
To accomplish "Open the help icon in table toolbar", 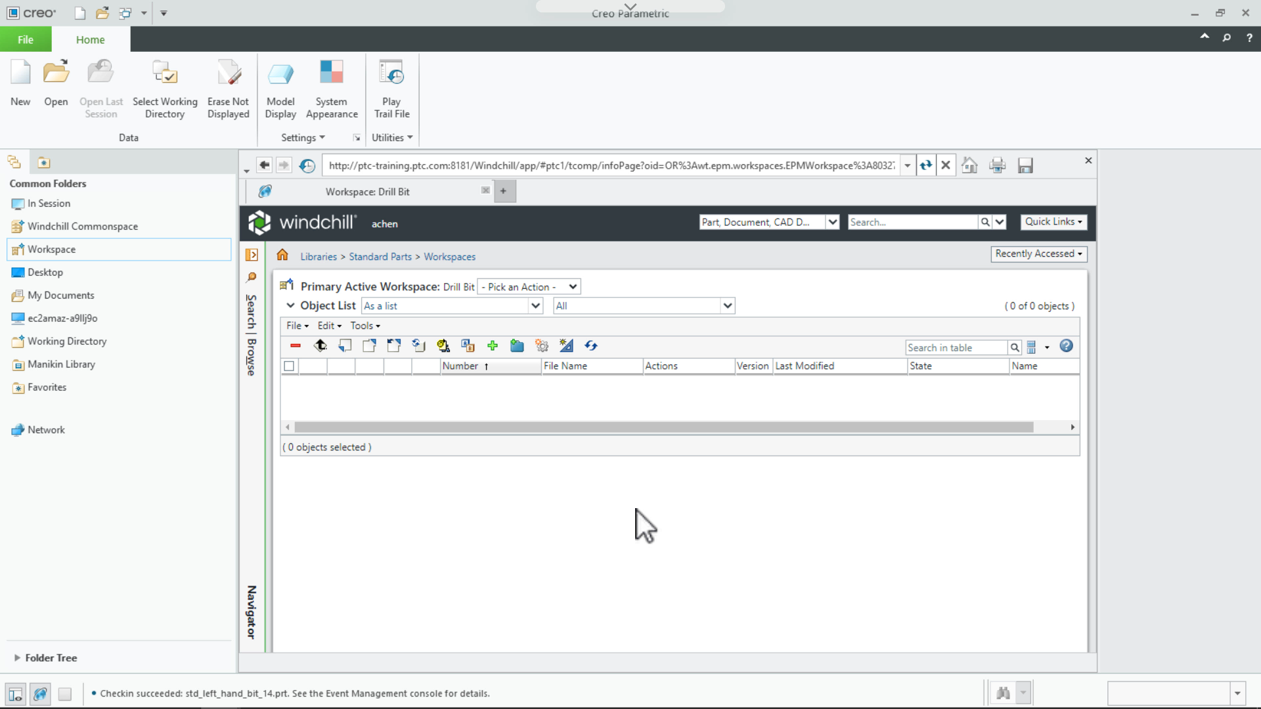I will click(x=1066, y=346).
